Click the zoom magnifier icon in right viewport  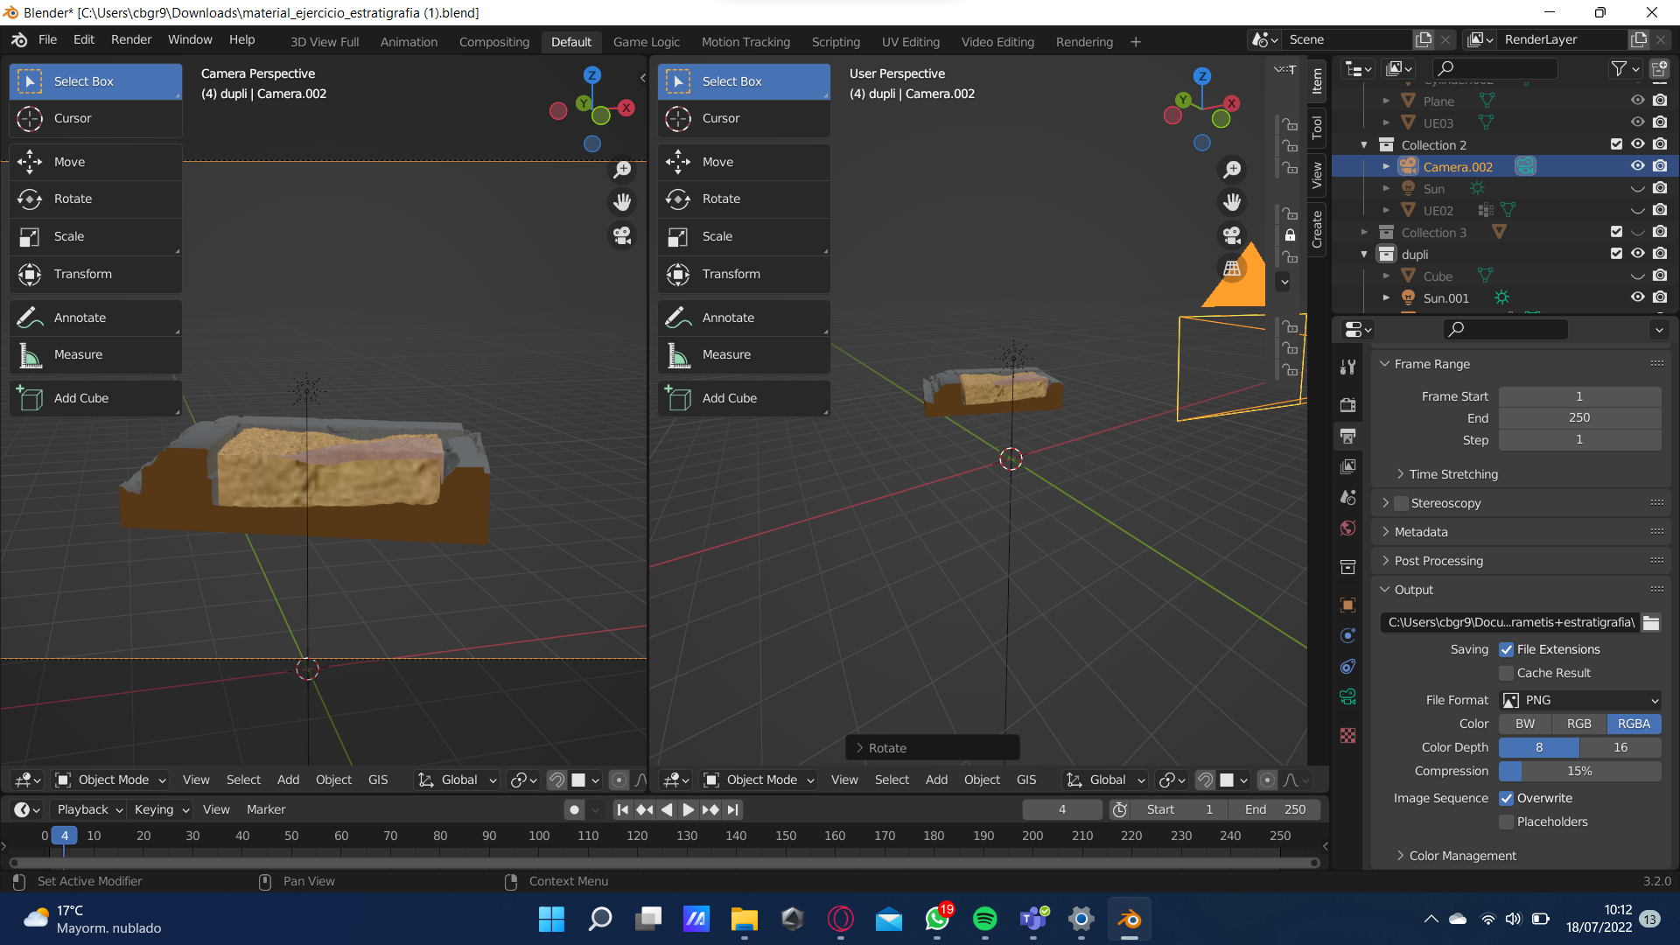tap(1232, 169)
